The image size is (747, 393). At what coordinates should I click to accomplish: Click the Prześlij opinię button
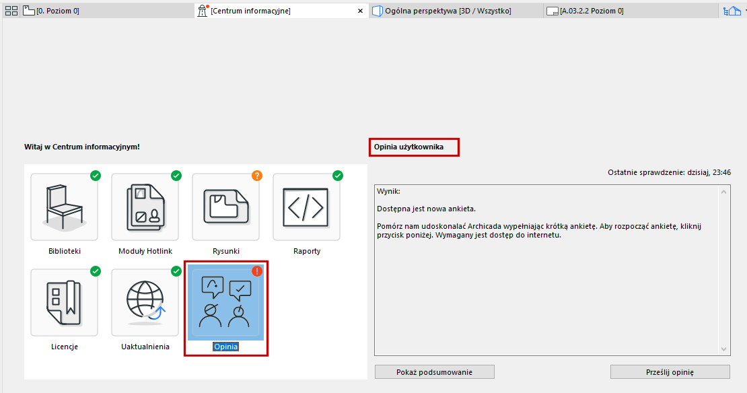click(x=670, y=372)
